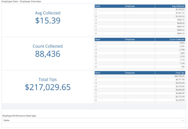The height and width of the screenshot is (129, 188).
Task: Click the chevron arrow beside Parks
Action: (x=182, y=120)
